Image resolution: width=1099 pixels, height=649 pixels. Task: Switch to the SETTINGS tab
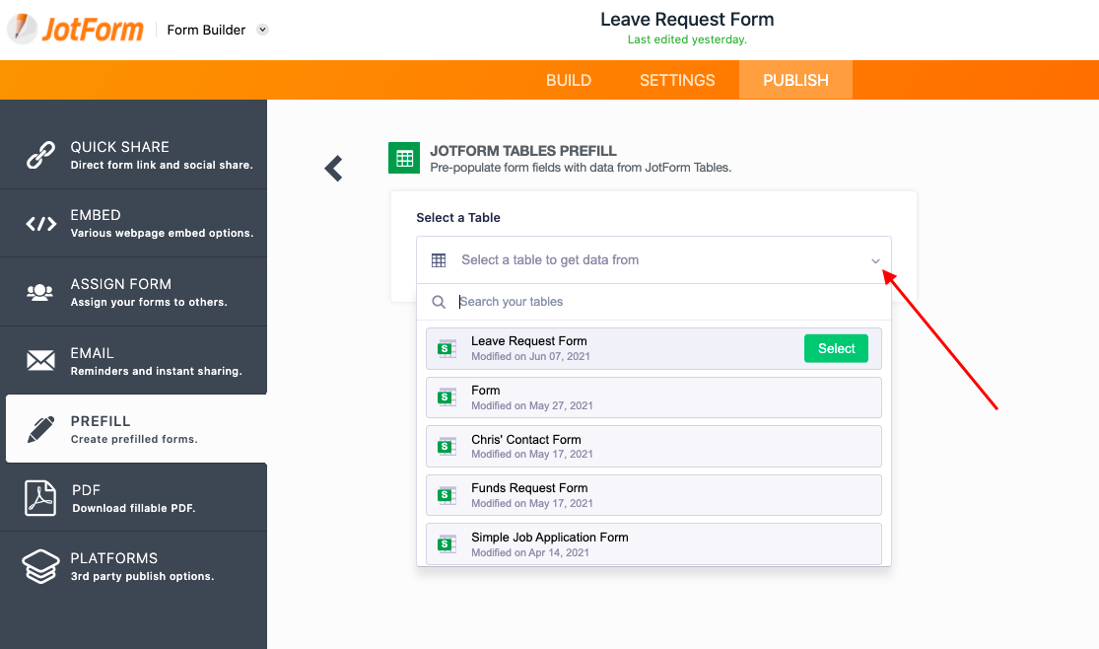coord(677,80)
